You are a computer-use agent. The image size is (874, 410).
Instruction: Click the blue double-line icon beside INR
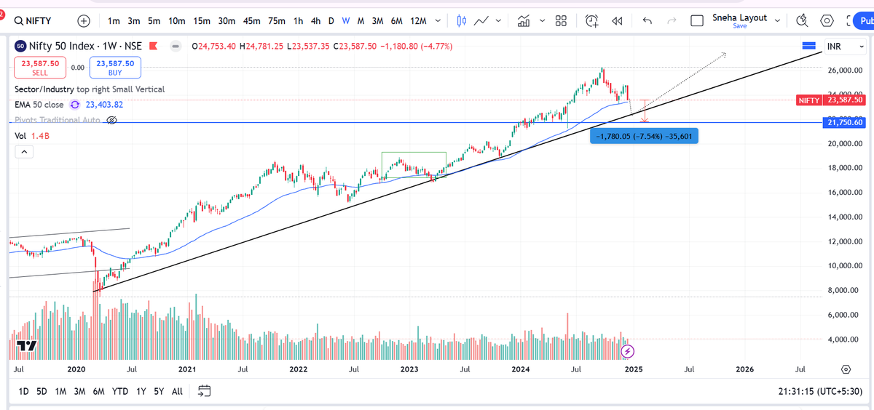point(808,46)
